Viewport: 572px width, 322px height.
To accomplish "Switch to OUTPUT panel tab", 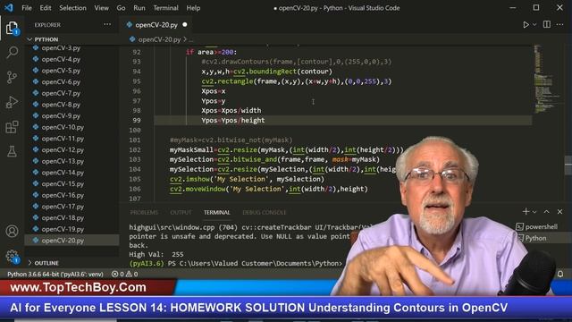I will 181,212.
